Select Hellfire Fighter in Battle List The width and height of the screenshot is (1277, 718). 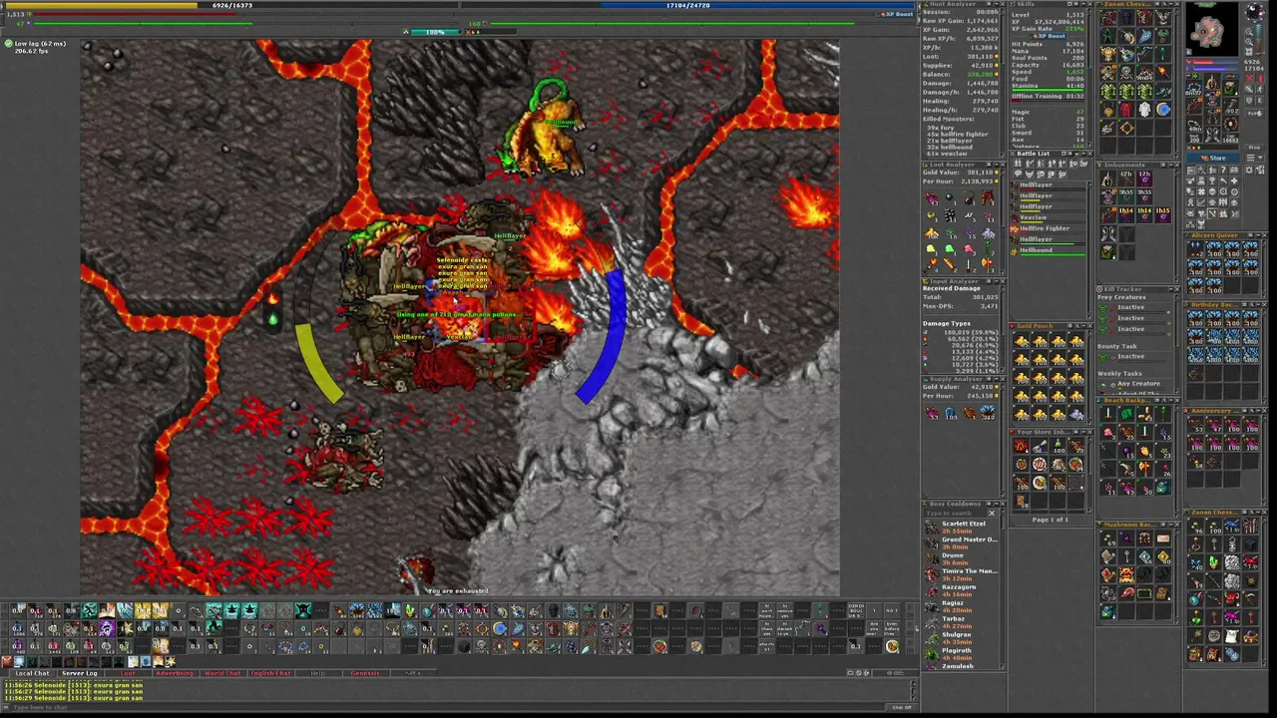click(1048, 229)
